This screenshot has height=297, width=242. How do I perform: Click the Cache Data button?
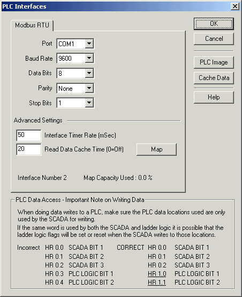214,78
